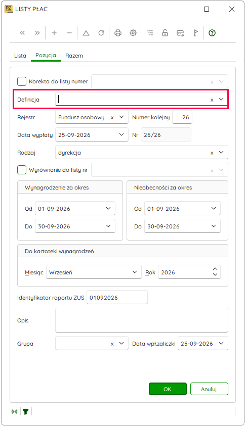Expand the Rodzaj dyrekcja dropdown
Viewport: 245px width, 427px height.
221,152
